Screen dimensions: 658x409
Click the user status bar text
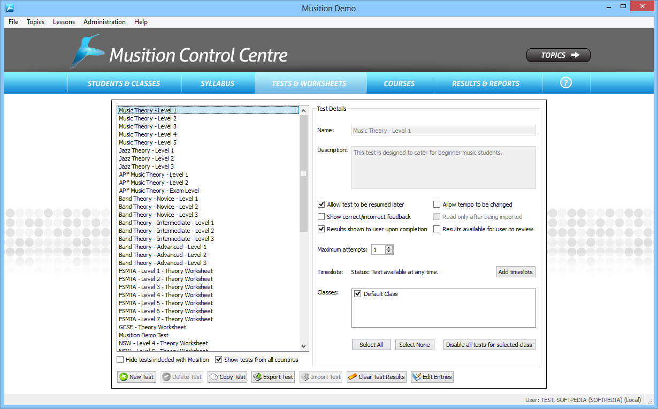pos(583,400)
